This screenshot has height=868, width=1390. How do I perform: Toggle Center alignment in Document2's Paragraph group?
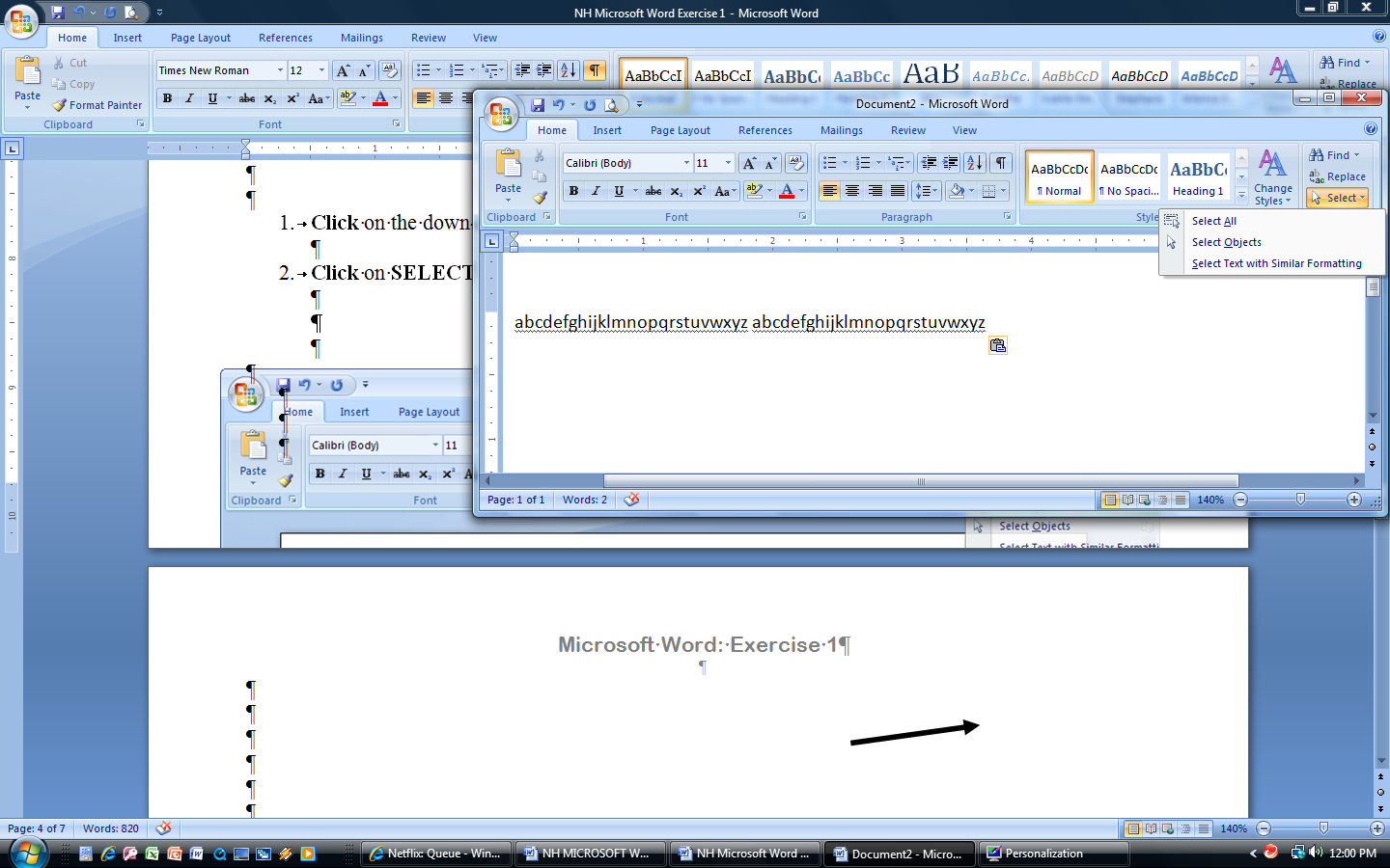point(852,191)
